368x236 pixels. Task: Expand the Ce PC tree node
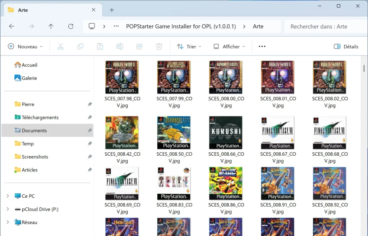tap(8, 196)
